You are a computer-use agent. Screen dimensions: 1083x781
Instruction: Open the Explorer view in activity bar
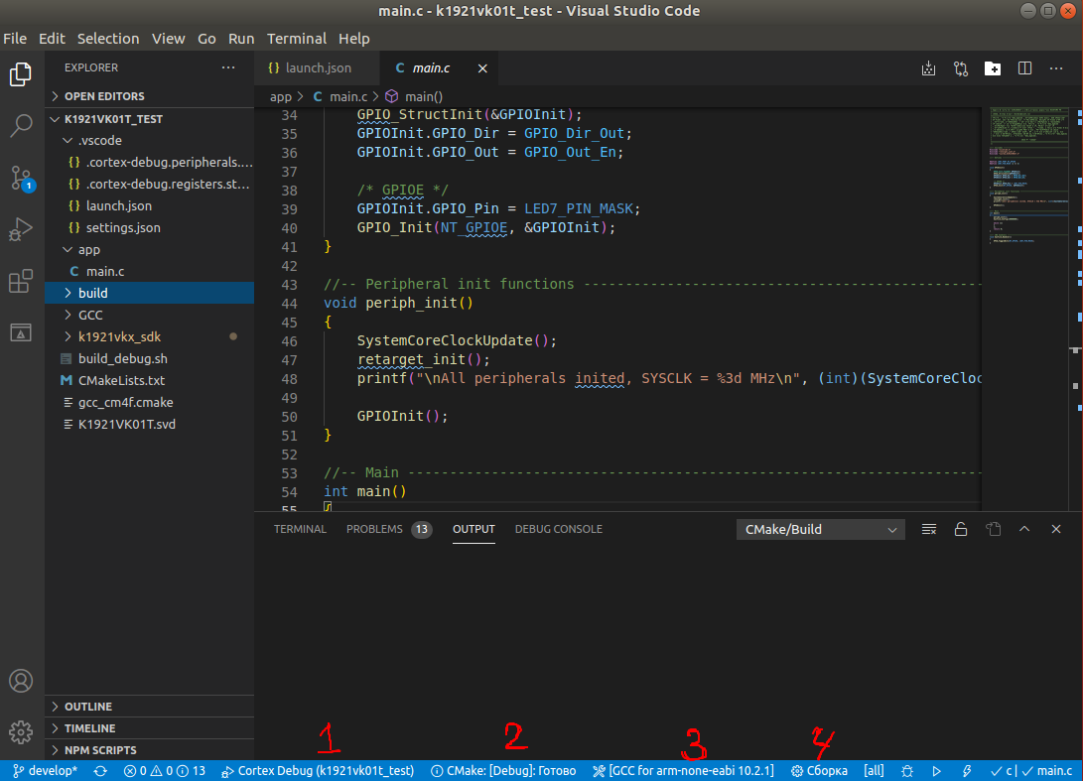tap(21, 73)
